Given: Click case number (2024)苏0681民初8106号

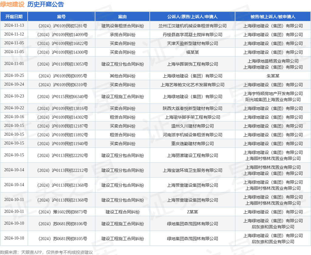Looking at the screenshot, I should click(63, 224).
